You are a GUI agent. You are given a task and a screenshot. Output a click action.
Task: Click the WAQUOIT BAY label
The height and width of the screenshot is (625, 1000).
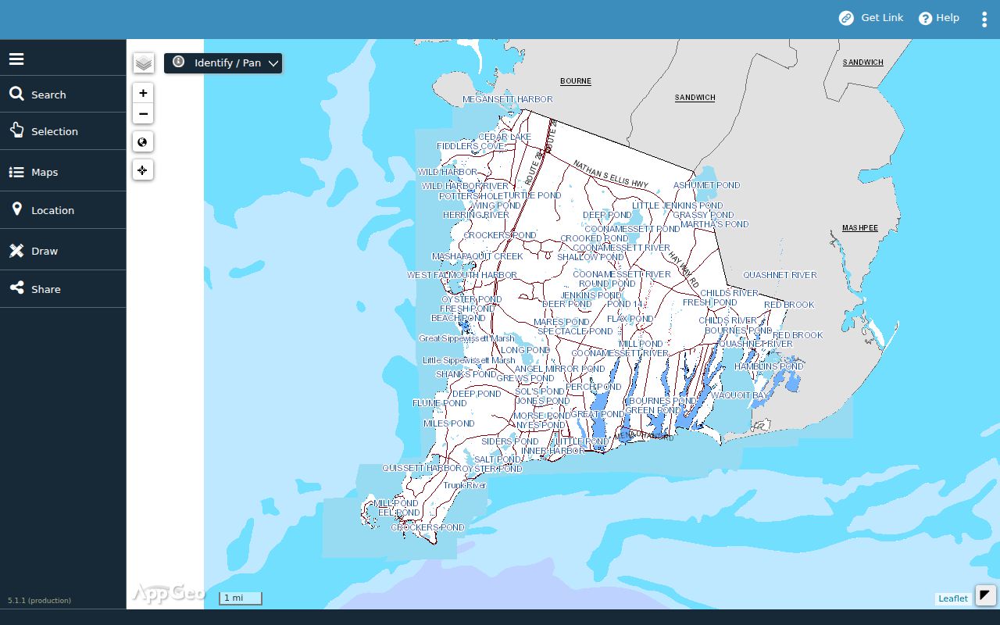point(739,395)
